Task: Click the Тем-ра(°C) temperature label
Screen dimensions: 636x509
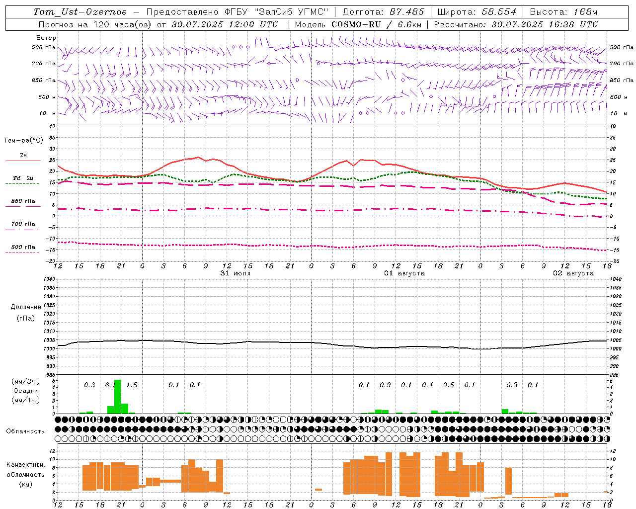Action: point(23,141)
